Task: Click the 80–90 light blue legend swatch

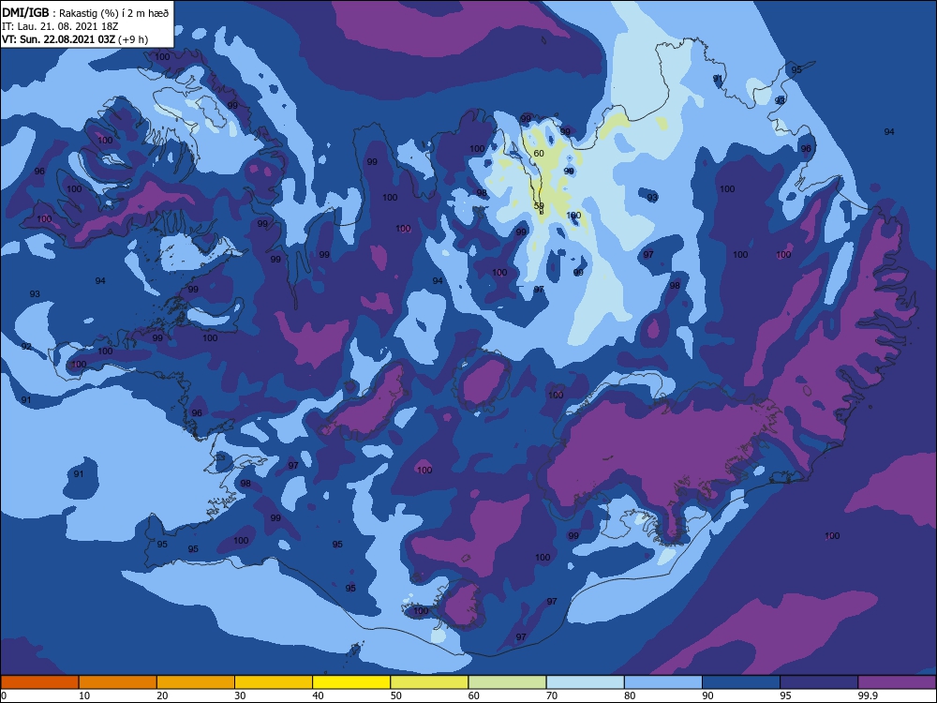Action: click(663, 682)
